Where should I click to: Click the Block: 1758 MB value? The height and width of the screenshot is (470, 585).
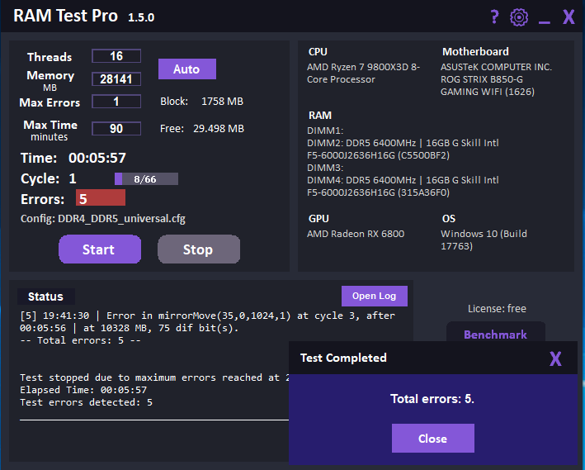point(201,102)
